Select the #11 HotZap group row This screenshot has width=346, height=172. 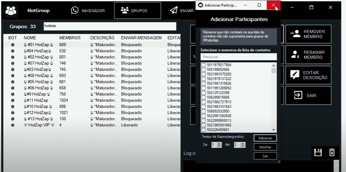[92, 101]
